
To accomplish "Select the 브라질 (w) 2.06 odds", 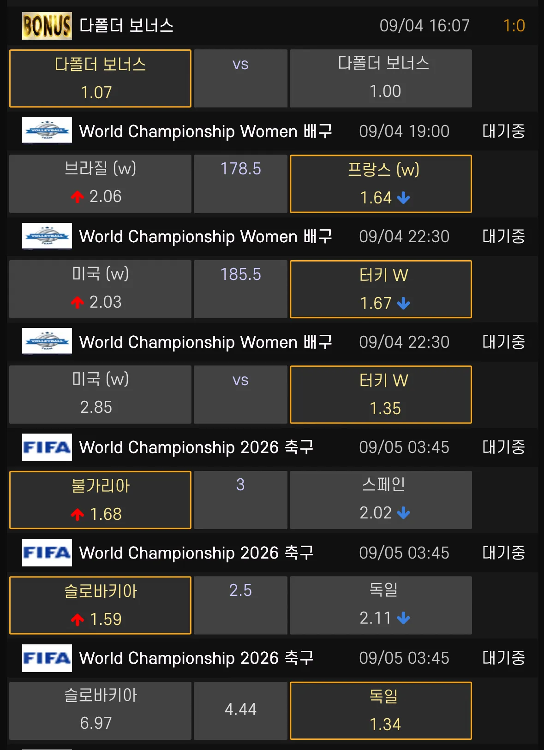I will pos(100,184).
